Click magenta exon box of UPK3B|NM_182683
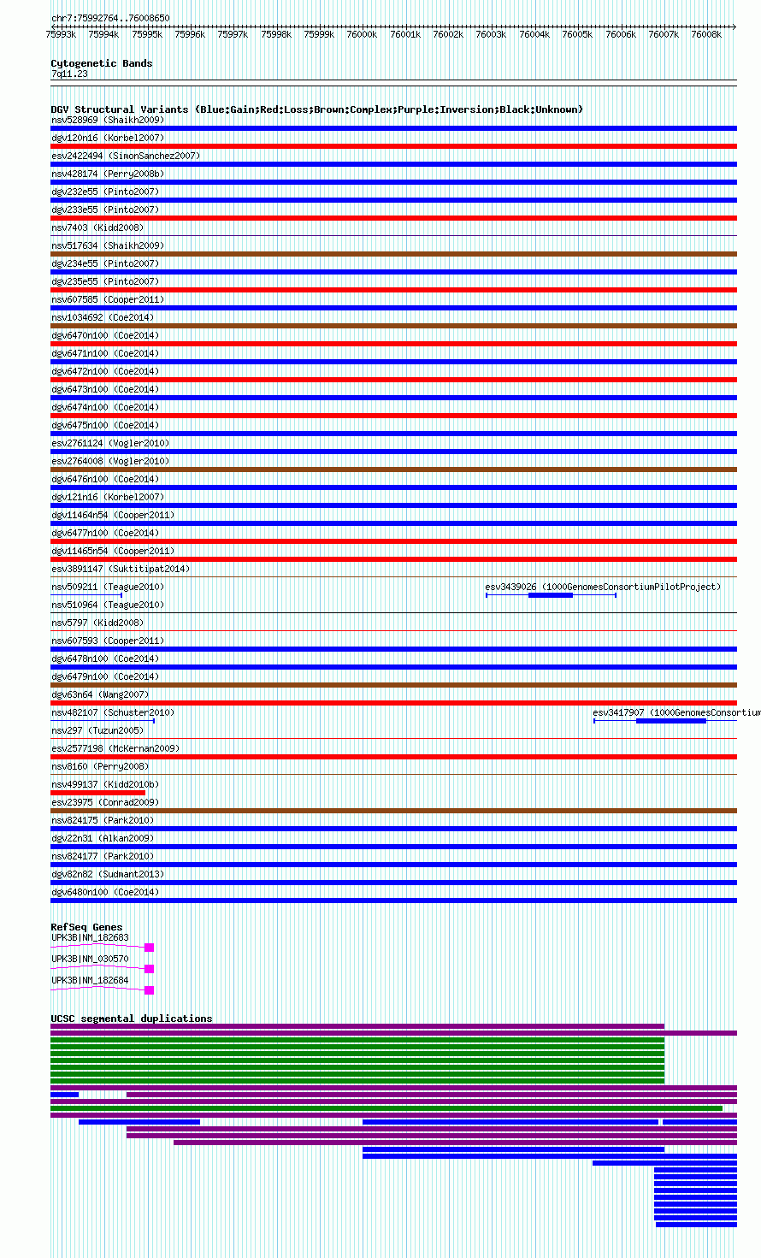The image size is (761, 1258). click(x=149, y=948)
